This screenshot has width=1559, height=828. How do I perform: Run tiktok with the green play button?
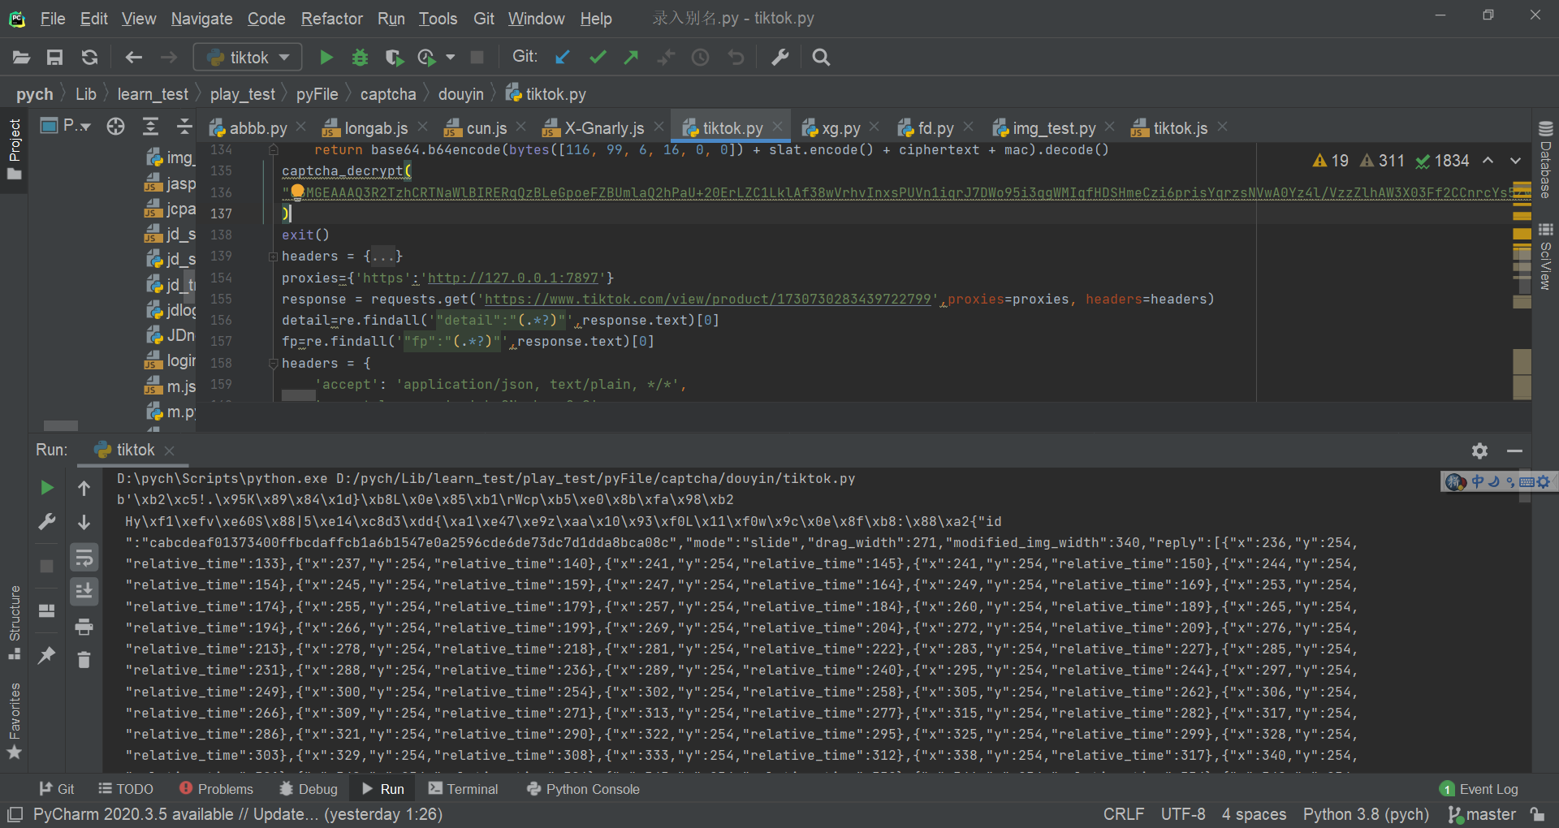coord(326,57)
